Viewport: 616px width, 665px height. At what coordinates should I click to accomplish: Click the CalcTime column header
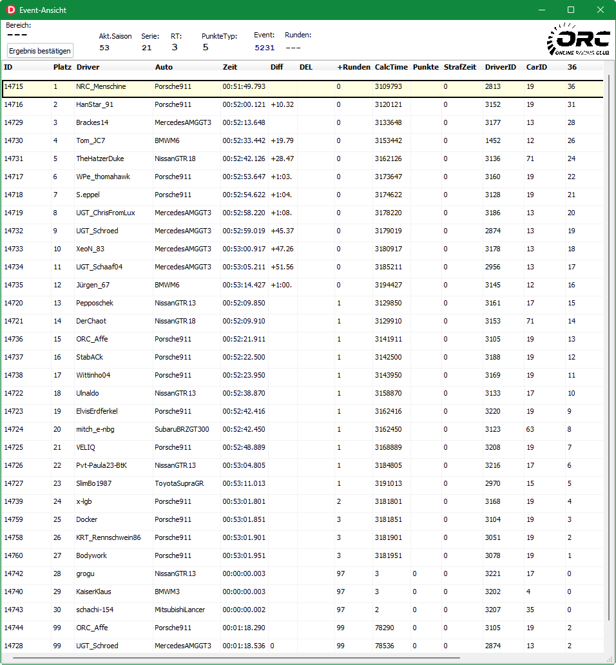(391, 67)
